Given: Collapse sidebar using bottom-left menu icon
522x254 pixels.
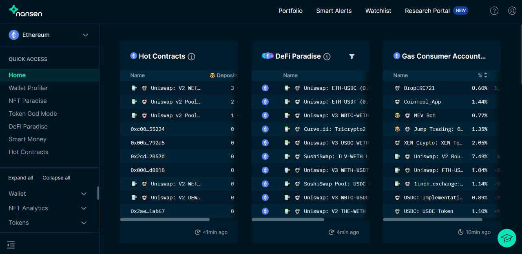Looking at the screenshot, I should pyautogui.click(x=11, y=245).
